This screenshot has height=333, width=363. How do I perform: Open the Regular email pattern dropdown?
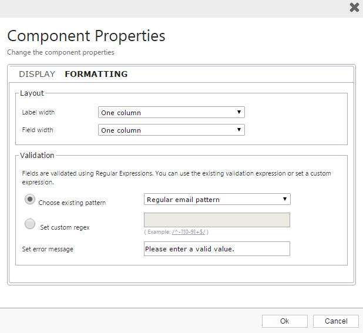pyautogui.click(x=217, y=199)
